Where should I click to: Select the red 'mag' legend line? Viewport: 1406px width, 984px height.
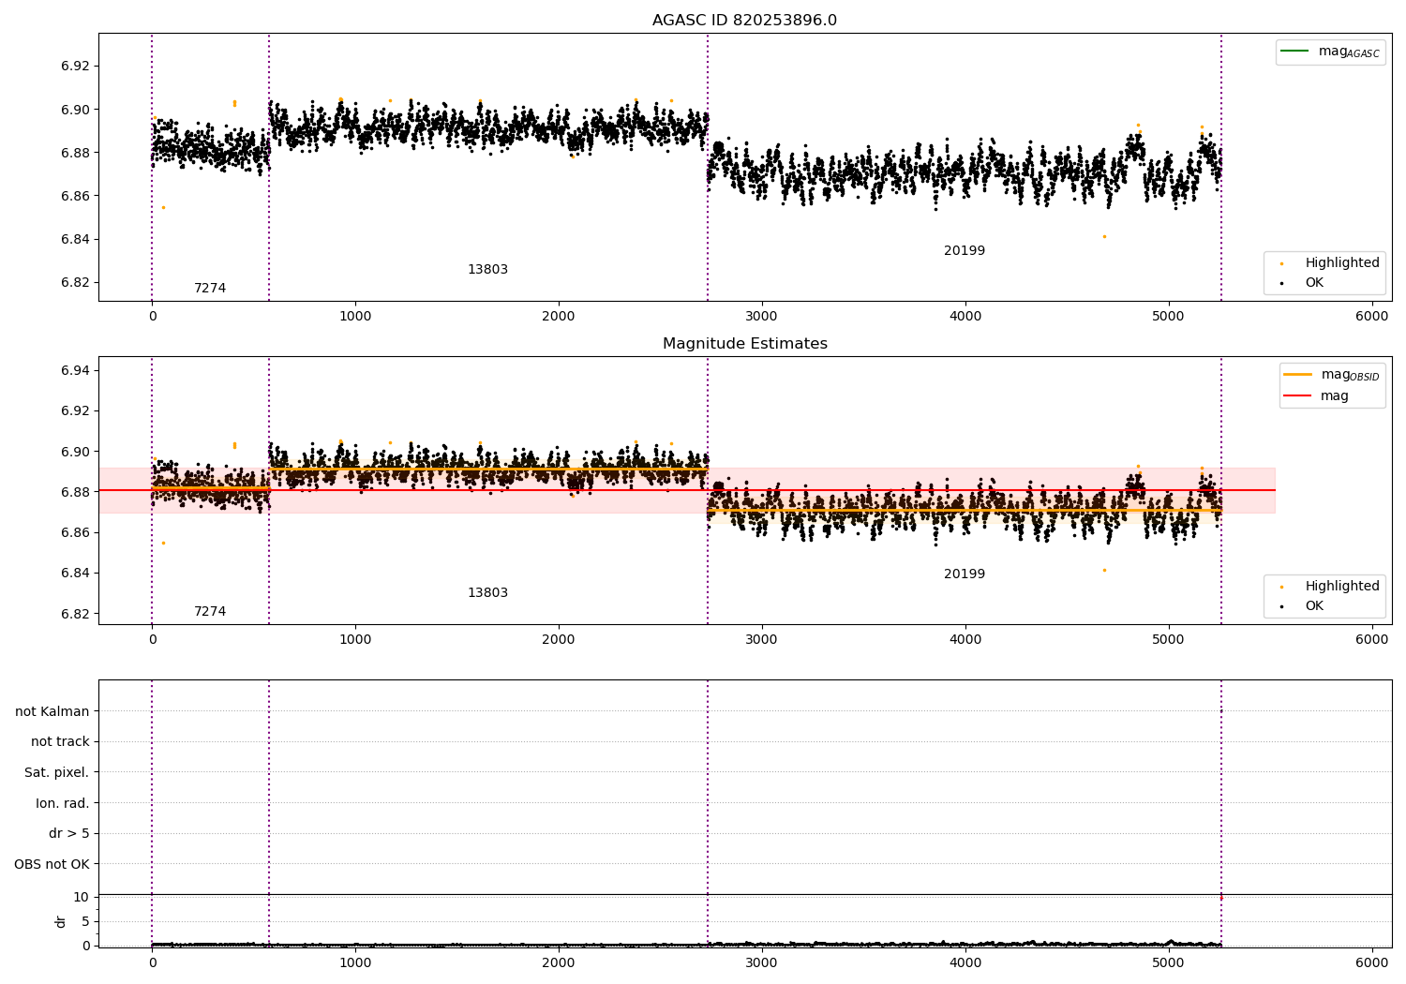[x=1297, y=395]
